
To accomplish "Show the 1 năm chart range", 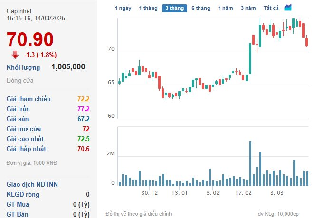I will [x=226, y=8].
